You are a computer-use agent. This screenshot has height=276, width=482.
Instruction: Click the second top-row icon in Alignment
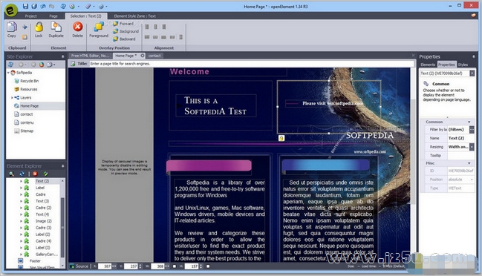[x=155, y=27]
